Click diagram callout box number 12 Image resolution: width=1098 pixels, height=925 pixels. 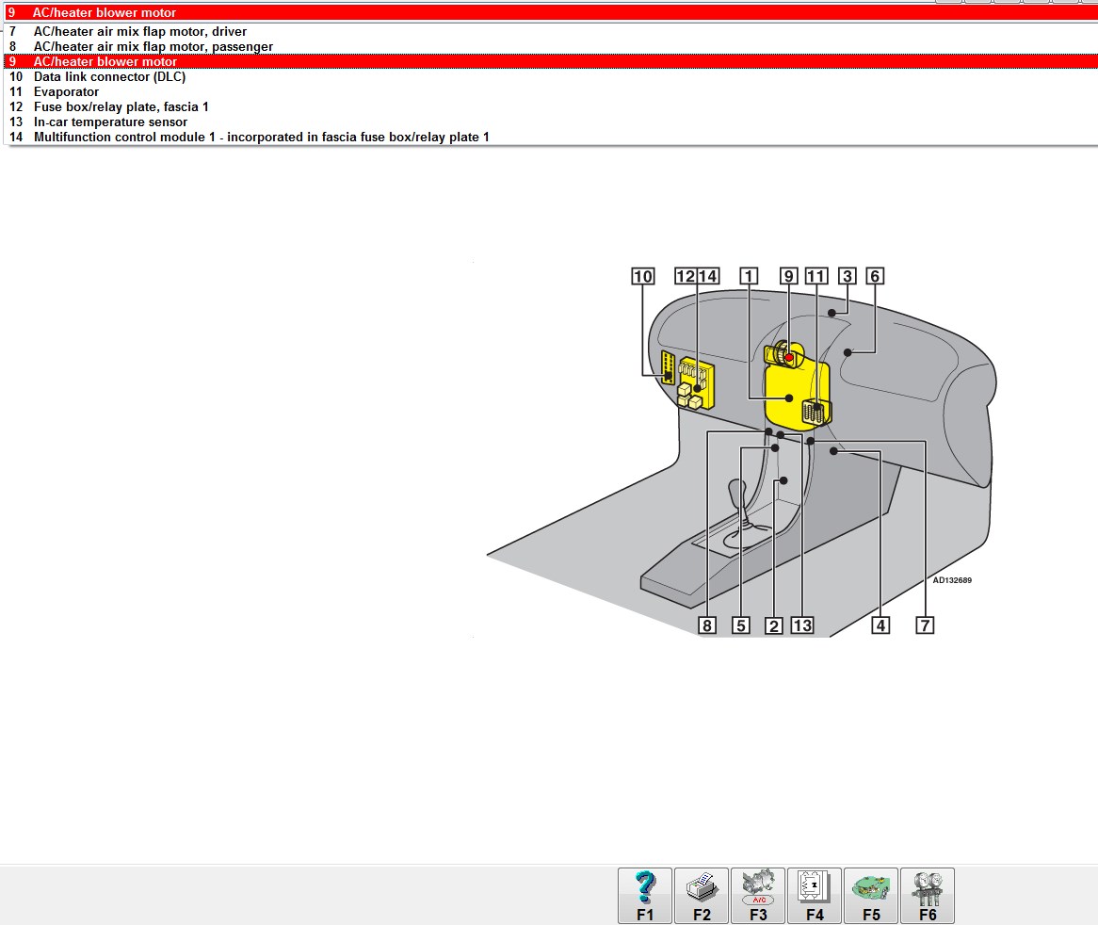[x=686, y=277]
